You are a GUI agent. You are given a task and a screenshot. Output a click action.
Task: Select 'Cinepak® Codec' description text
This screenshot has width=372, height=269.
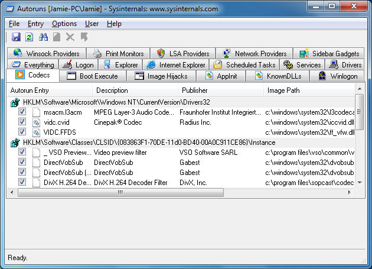(x=118, y=122)
